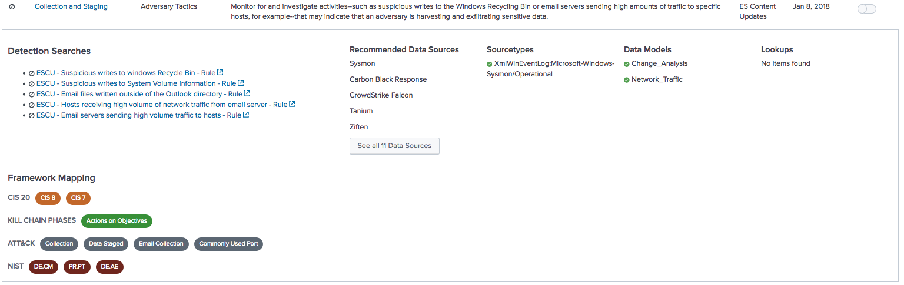Click the Email Collection ATT&CK tag

tap(161, 244)
